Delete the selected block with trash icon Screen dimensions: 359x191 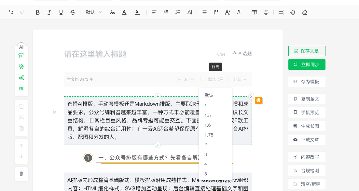[x=21, y=174]
